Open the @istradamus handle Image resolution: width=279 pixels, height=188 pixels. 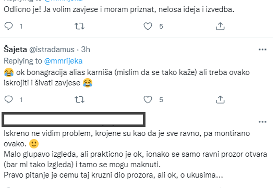51,50
